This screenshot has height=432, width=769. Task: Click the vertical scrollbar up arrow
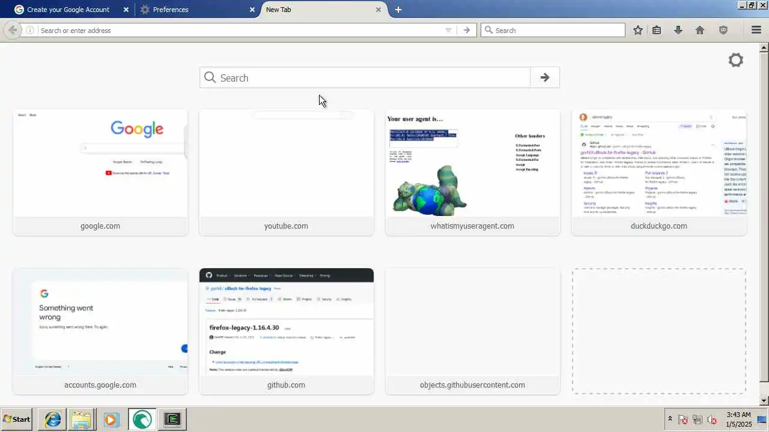pyautogui.click(x=764, y=47)
